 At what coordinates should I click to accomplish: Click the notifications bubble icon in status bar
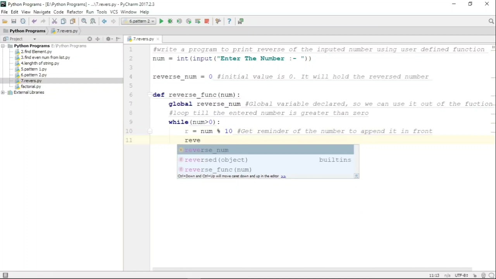pyautogui.click(x=491, y=276)
